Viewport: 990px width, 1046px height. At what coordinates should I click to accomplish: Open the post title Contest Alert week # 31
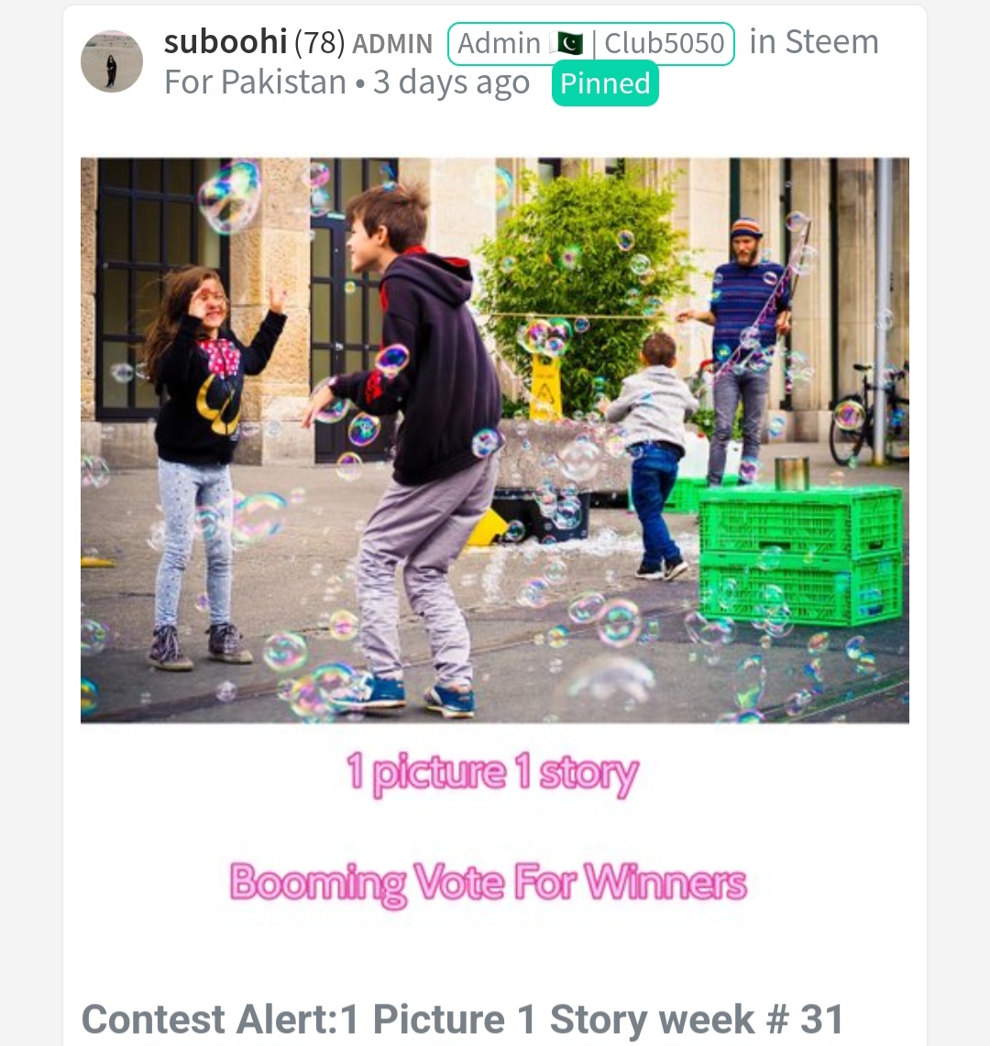[462, 1019]
